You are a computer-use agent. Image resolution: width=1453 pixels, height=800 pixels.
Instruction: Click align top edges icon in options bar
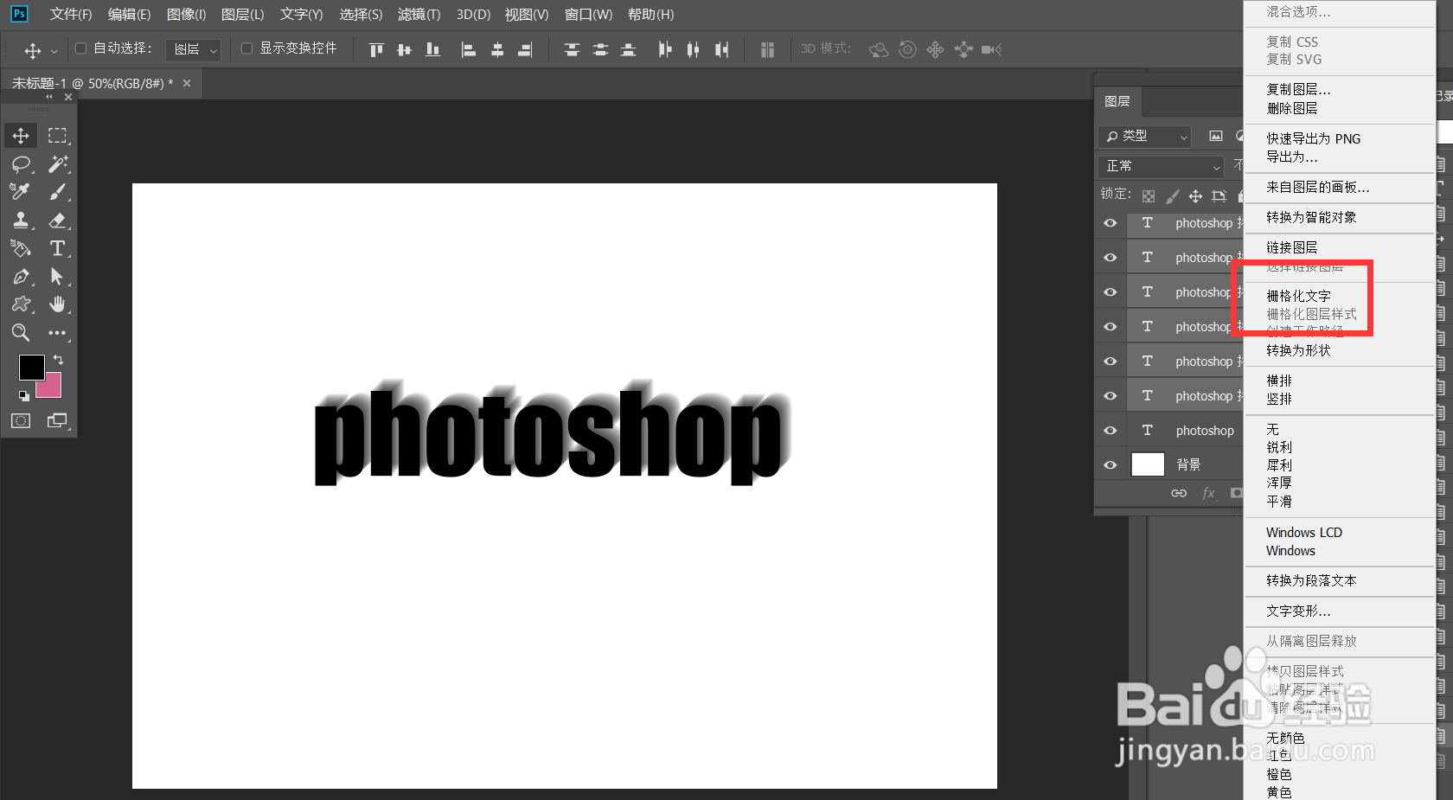click(x=376, y=50)
